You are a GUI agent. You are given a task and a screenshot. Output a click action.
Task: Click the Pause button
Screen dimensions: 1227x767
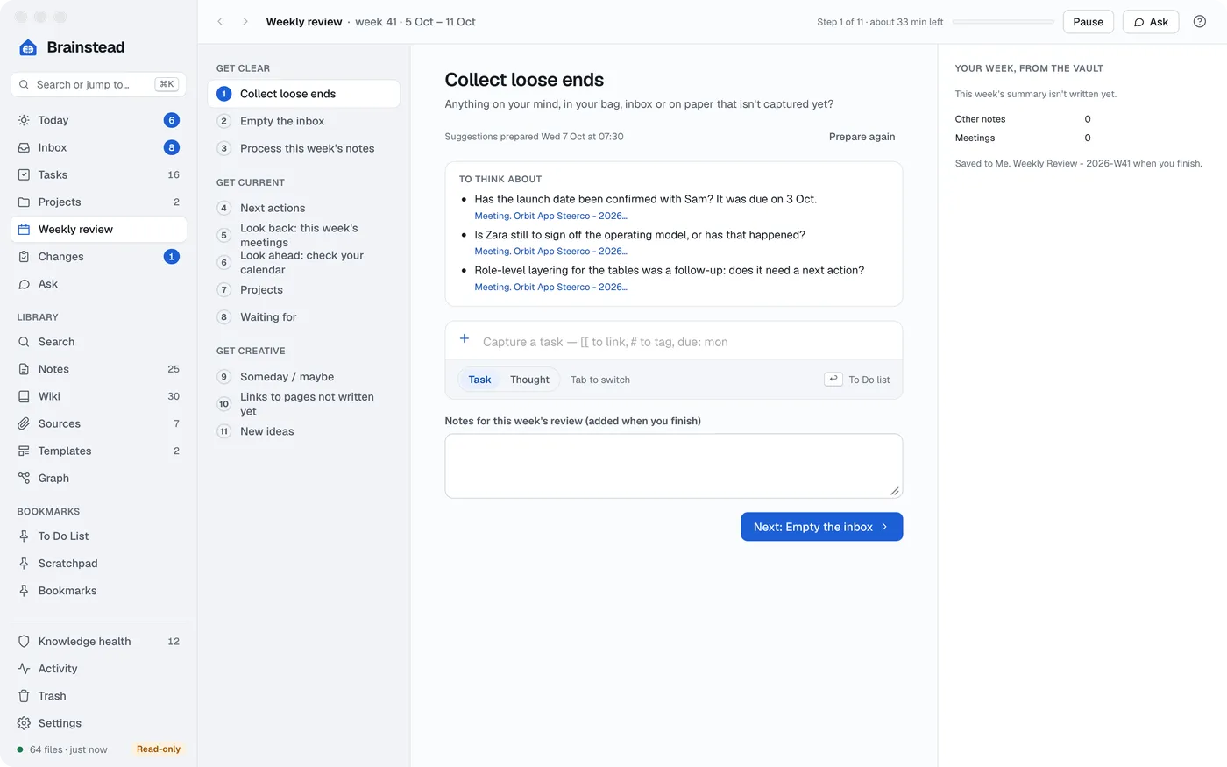point(1088,22)
